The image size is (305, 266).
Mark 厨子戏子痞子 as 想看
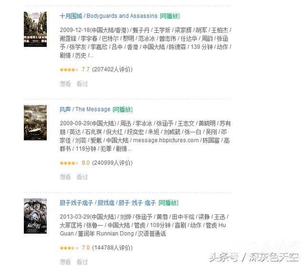point(65,262)
